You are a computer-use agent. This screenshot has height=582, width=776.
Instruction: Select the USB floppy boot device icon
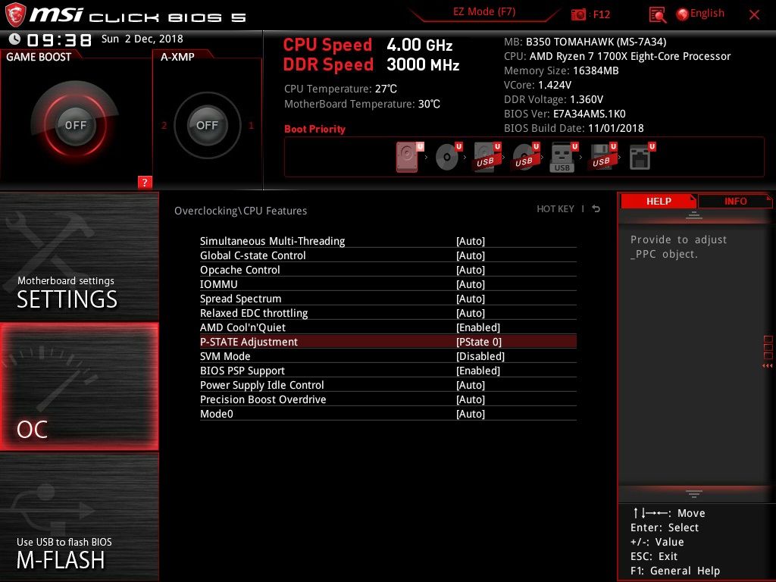(602, 157)
